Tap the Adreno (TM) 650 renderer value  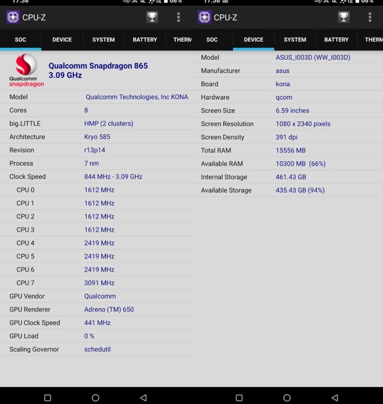click(109, 310)
